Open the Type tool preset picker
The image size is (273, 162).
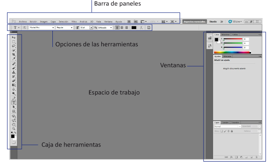pos(16,27)
